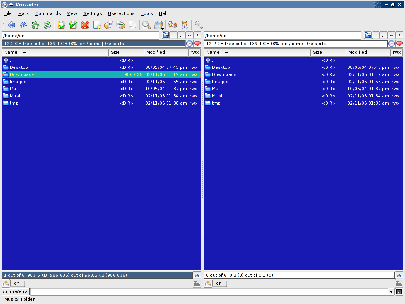Viewport: 405px width, 304px height.
Task: Click left panel '/' root button
Action: 197,35
